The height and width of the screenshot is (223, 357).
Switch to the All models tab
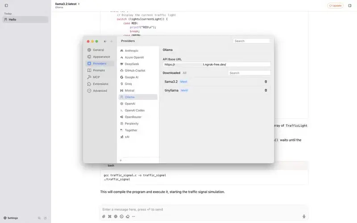click(x=184, y=73)
